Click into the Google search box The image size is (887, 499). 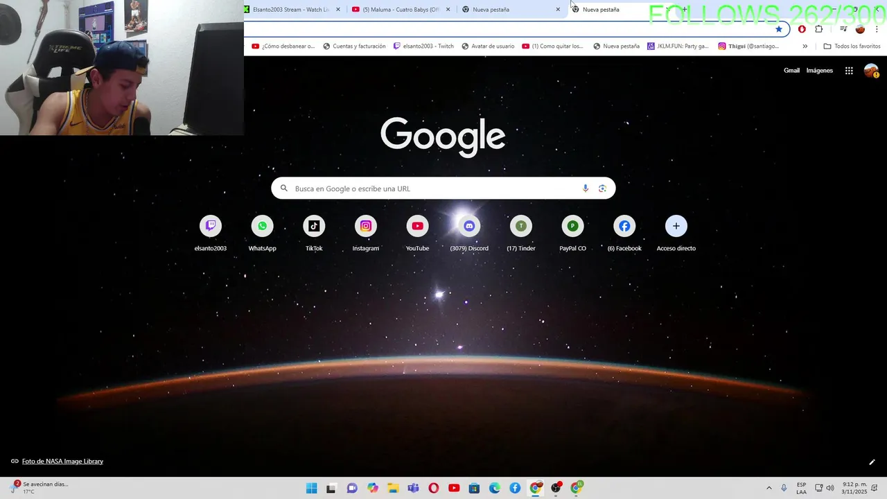(443, 189)
